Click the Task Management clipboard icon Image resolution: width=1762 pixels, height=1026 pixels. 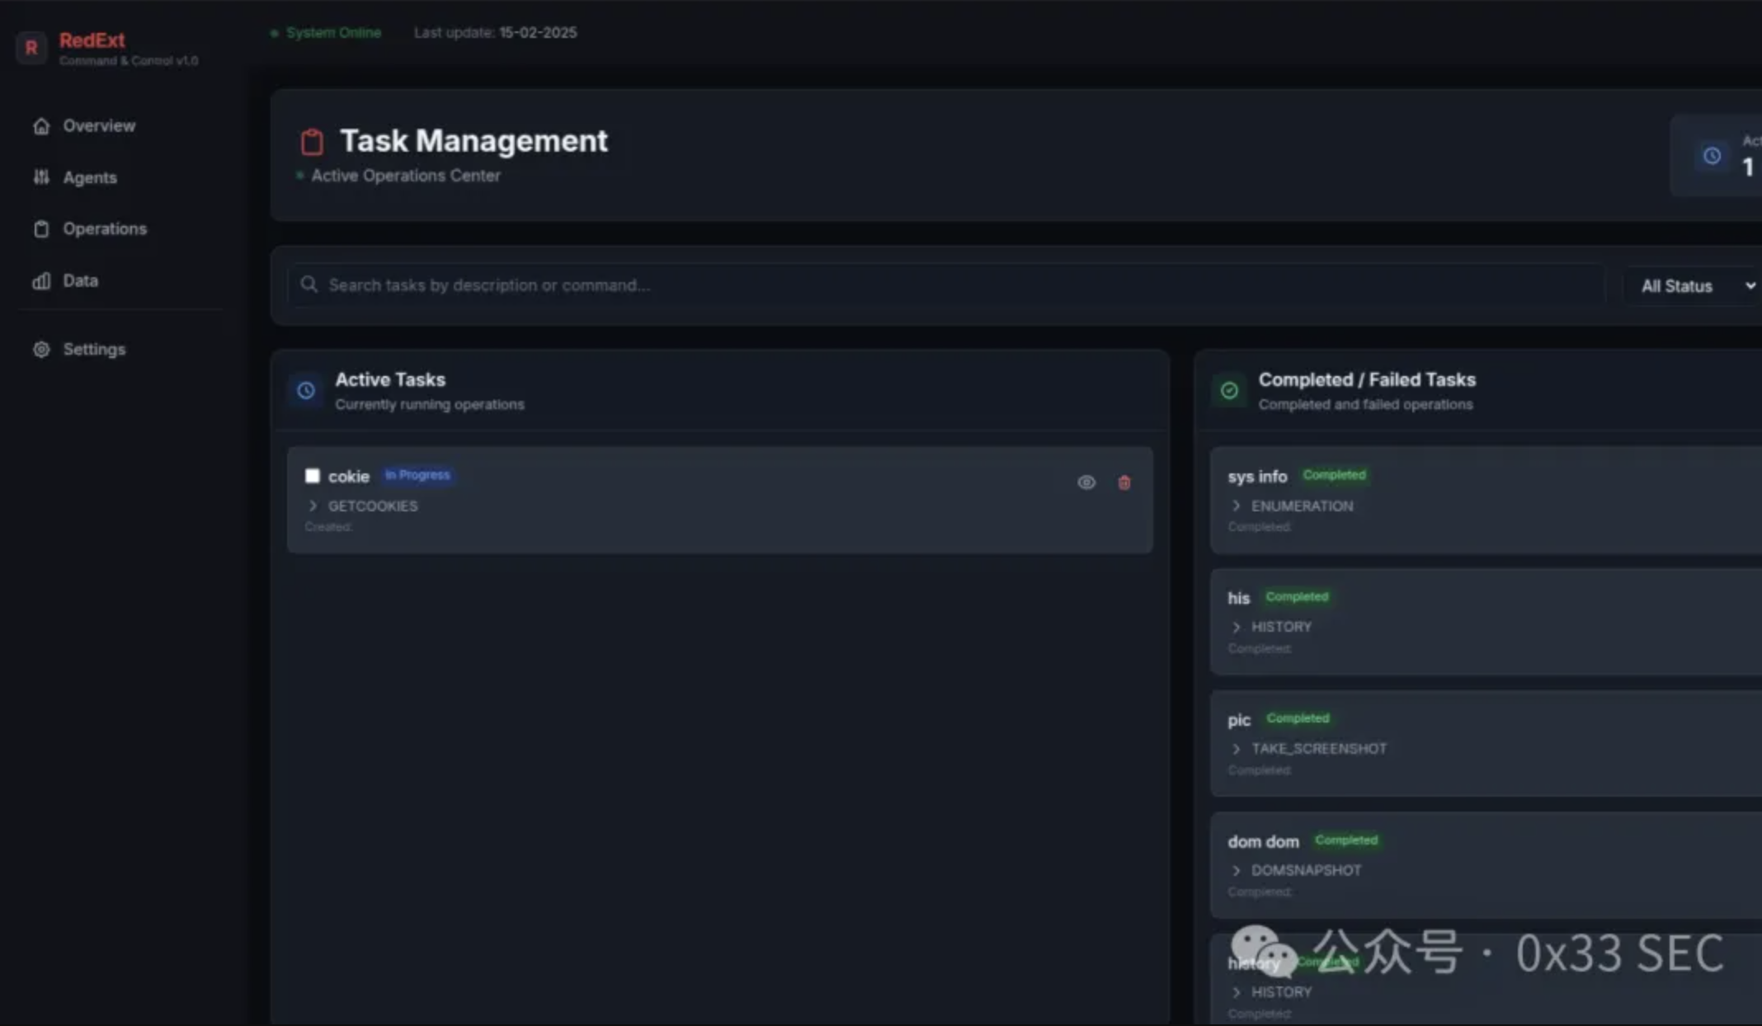tap(312, 142)
